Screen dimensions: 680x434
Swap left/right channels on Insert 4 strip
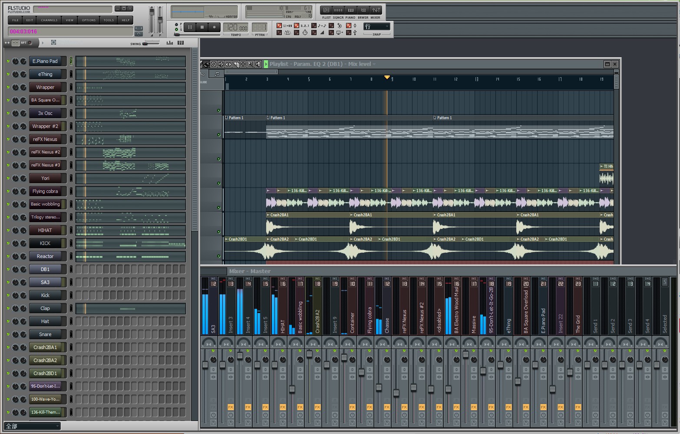pos(248,377)
